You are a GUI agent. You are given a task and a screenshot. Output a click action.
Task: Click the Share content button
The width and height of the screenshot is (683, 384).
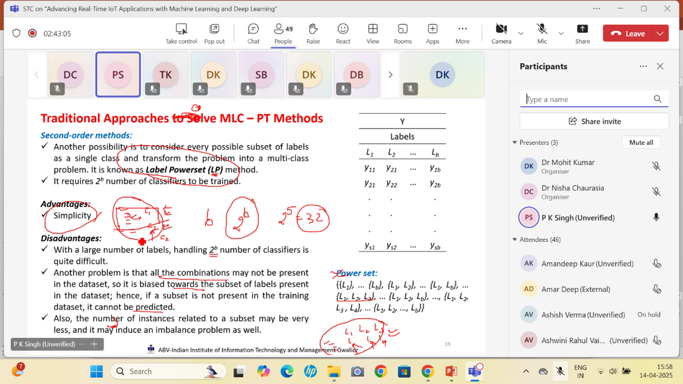pos(582,33)
